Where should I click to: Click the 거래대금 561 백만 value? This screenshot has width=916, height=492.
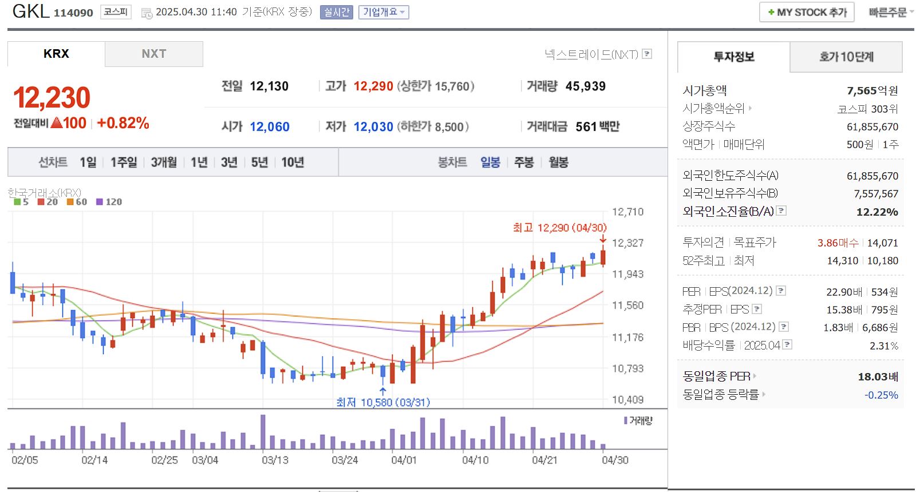(598, 126)
